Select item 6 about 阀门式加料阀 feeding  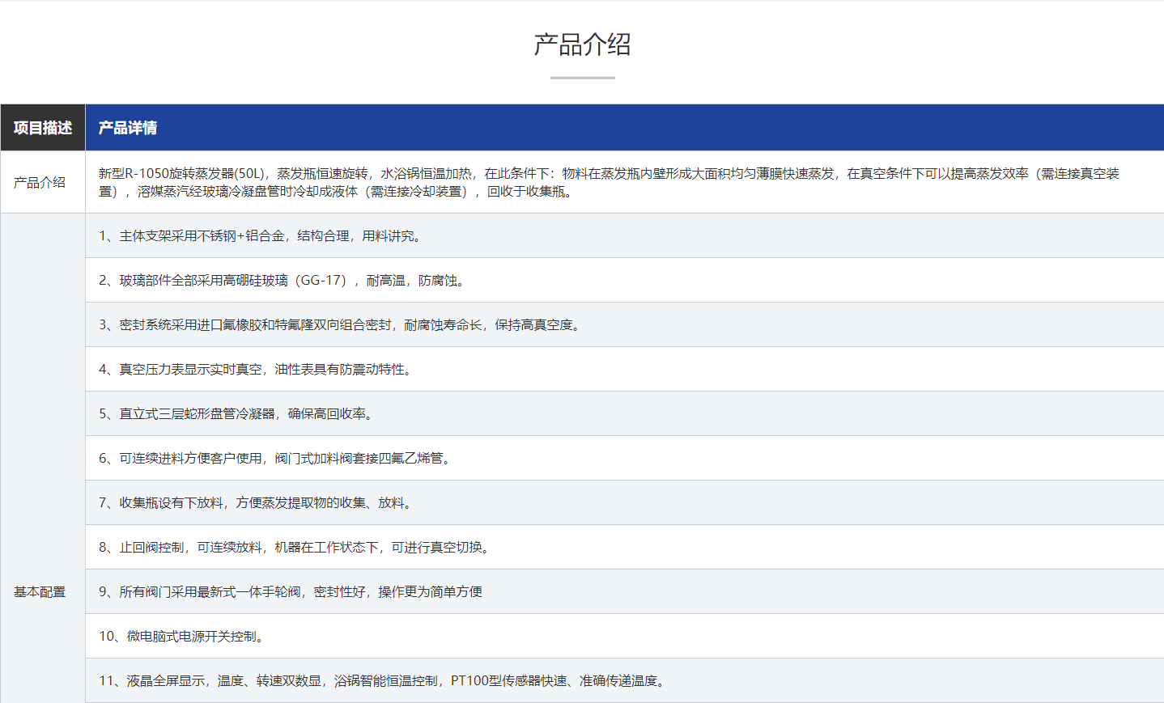click(x=277, y=459)
